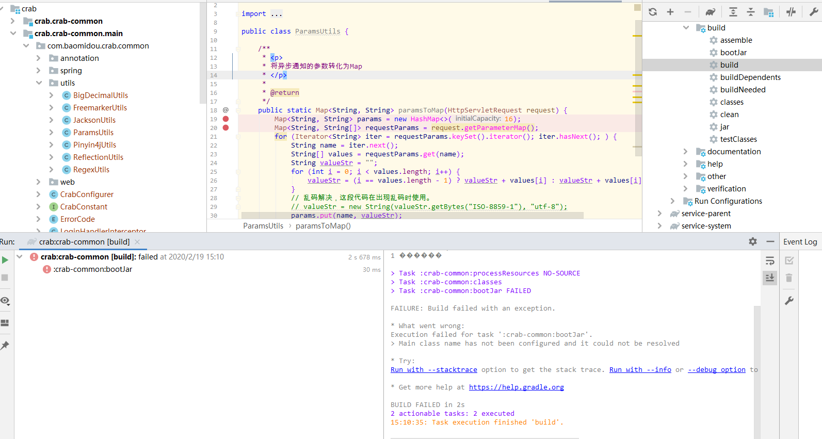Refresh all Gradle projects icon

point(653,12)
